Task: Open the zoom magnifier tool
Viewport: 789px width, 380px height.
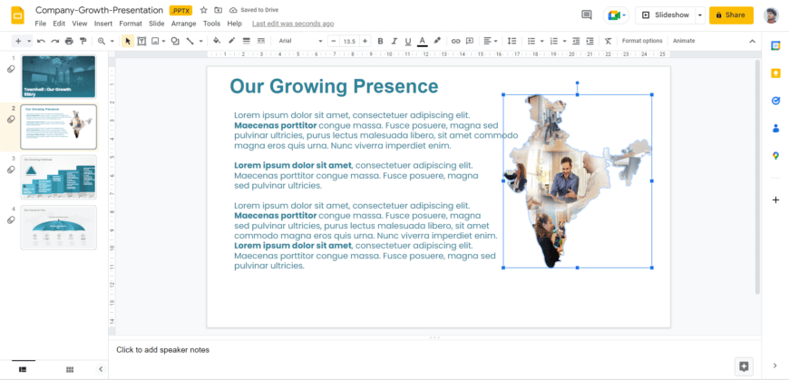Action: pos(102,41)
